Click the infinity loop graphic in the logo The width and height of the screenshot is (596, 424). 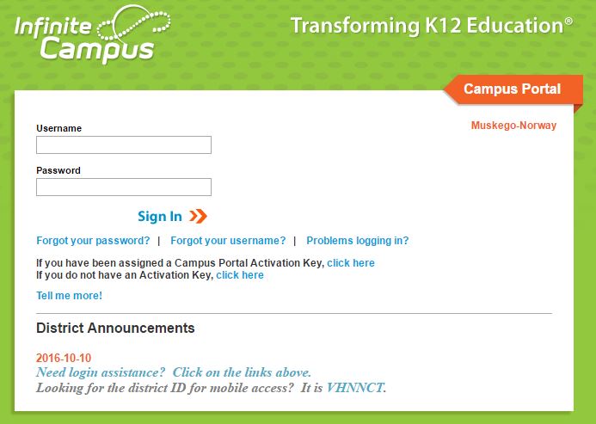click(133, 25)
